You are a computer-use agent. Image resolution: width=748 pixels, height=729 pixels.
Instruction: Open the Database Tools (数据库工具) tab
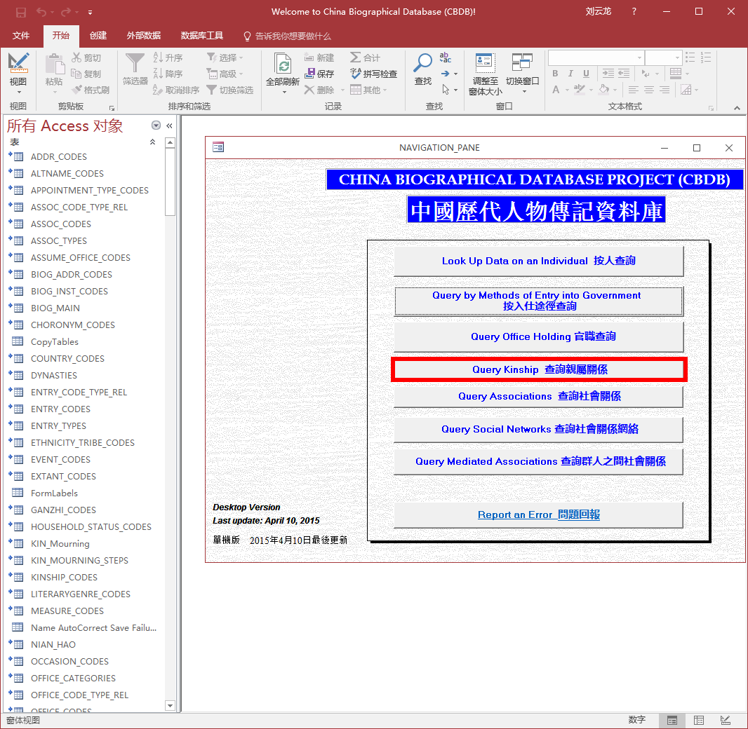[201, 36]
